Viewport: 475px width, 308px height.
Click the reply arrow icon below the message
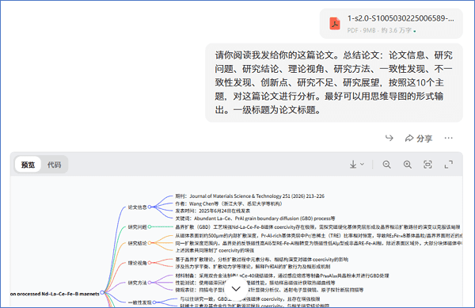[389, 138]
